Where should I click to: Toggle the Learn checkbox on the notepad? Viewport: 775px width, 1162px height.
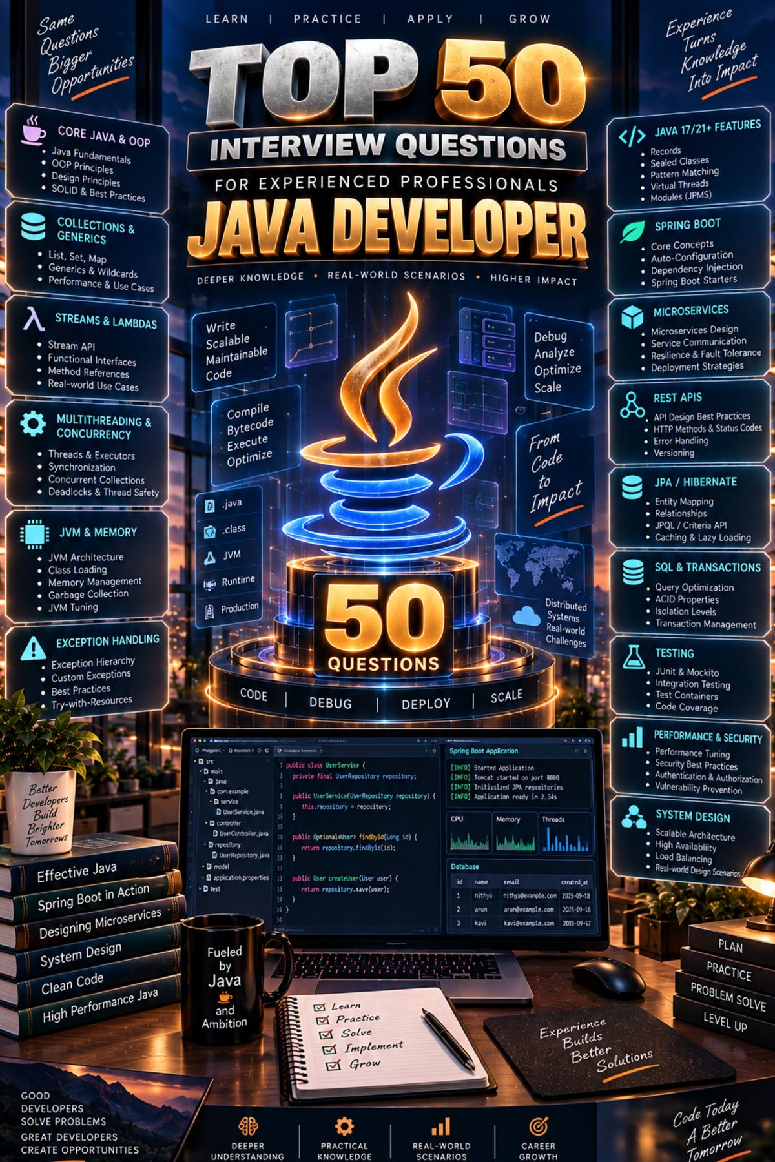point(319,1007)
